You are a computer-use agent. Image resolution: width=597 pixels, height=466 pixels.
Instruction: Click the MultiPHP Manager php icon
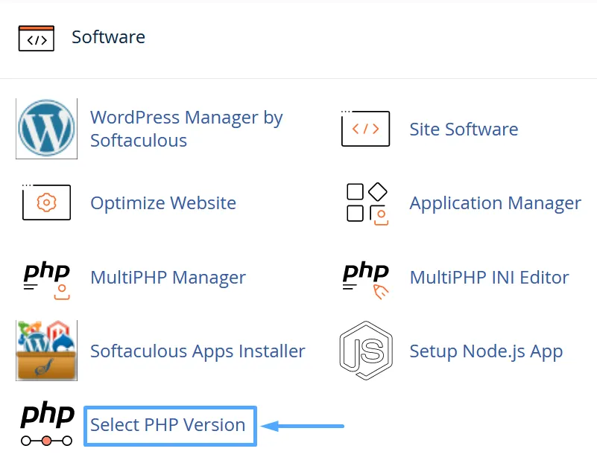click(46, 277)
